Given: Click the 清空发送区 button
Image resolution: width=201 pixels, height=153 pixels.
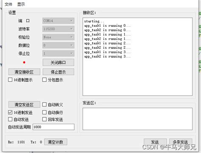Looking at the screenshot, I should (24, 105).
